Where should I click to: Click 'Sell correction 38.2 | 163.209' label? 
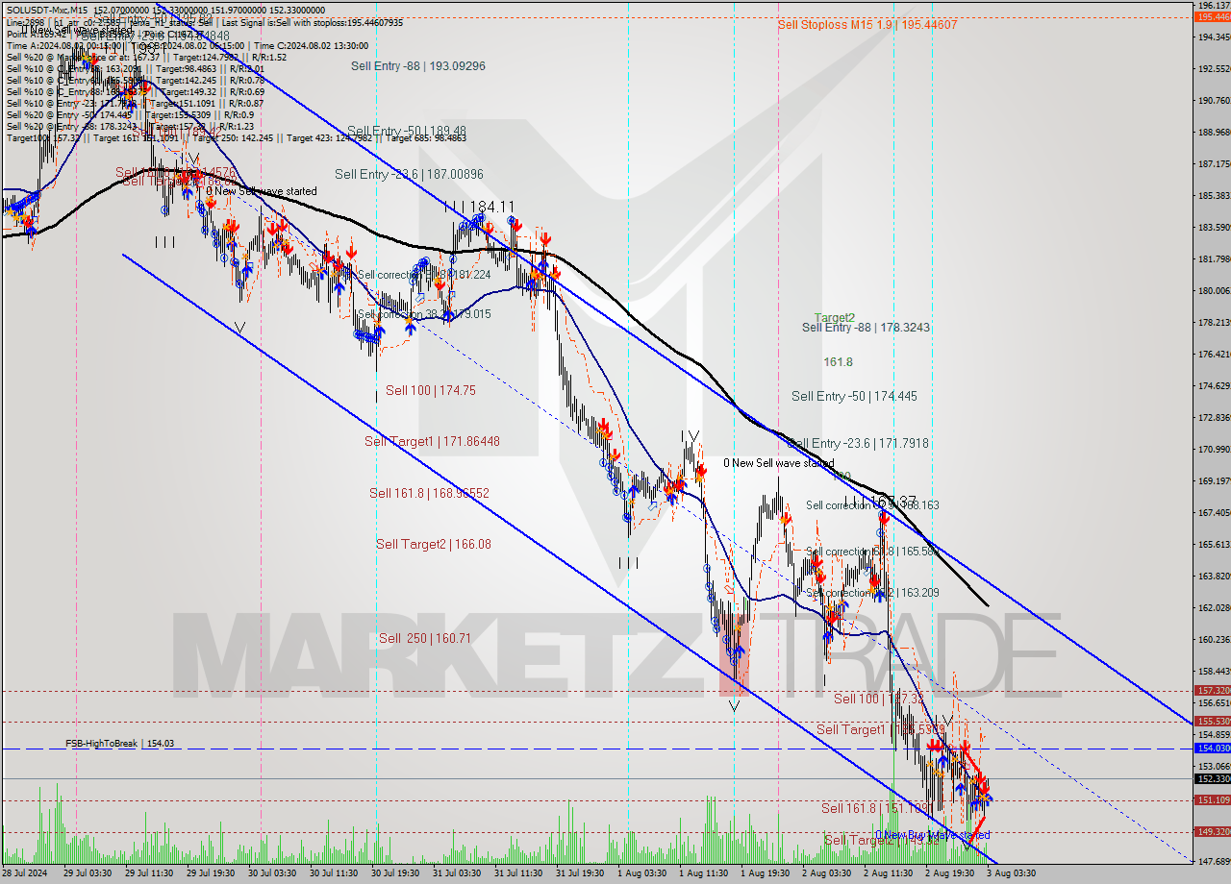click(872, 593)
